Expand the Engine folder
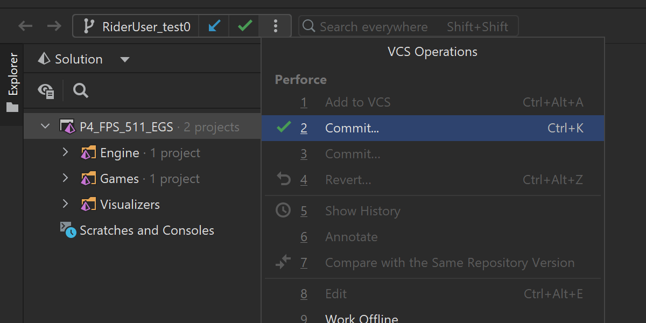 [x=66, y=153]
